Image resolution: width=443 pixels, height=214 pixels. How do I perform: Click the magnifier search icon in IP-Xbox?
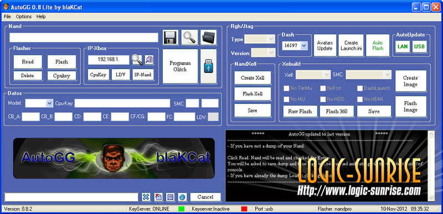pos(137,60)
